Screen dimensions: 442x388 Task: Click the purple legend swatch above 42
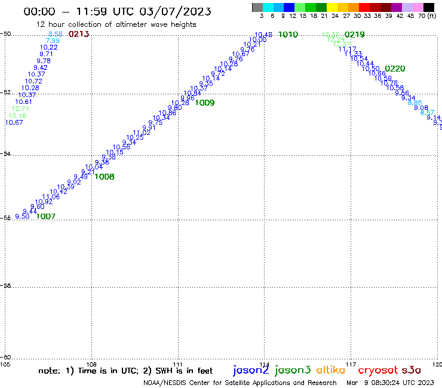[397, 7]
